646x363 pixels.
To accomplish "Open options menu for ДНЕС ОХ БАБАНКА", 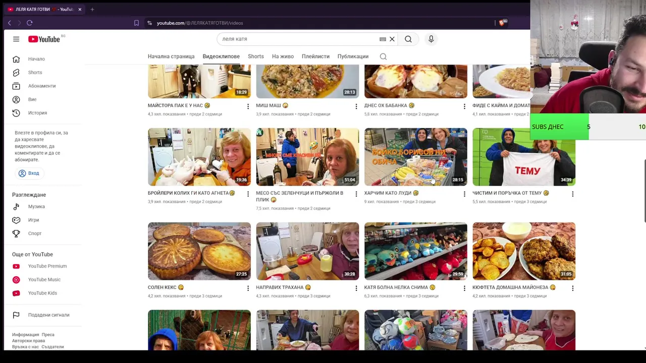I will [x=464, y=106].
